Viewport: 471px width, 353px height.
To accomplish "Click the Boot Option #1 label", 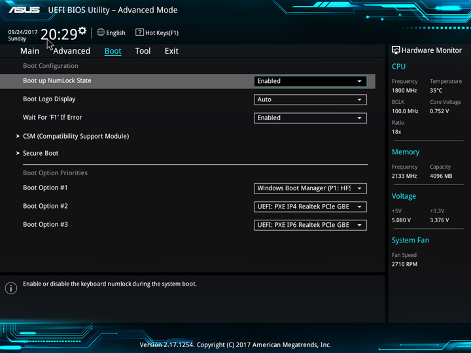I will pos(45,188).
